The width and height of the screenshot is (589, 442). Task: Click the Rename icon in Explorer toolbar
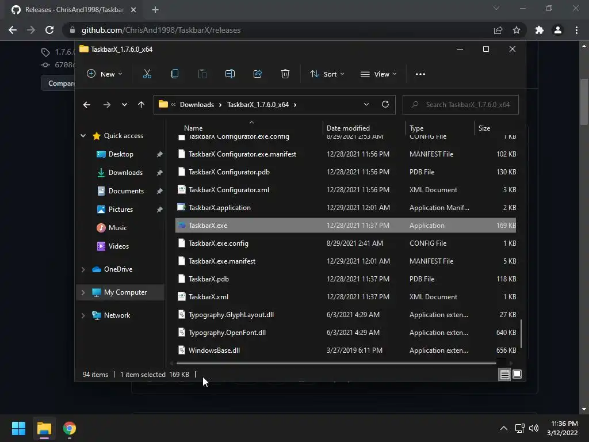coord(230,74)
